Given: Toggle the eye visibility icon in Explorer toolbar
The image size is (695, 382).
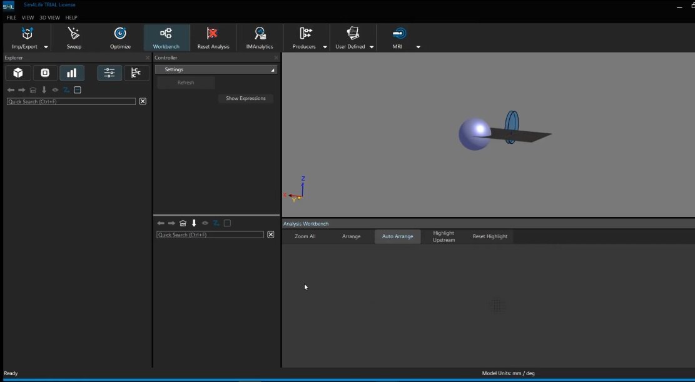Looking at the screenshot, I should pyautogui.click(x=55, y=90).
